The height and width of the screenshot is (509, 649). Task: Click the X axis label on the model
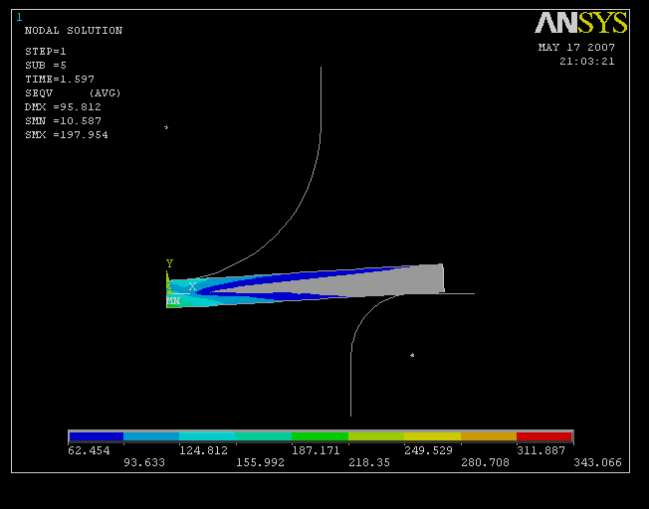[192, 286]
